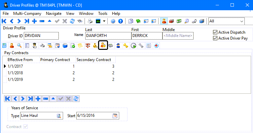The image size is (253, 133).
Task: Click the Contract checkbox
Action: coord(26,127)
